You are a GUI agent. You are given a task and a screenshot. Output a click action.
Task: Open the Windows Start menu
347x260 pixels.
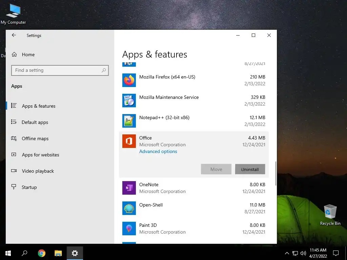[8, 253]
